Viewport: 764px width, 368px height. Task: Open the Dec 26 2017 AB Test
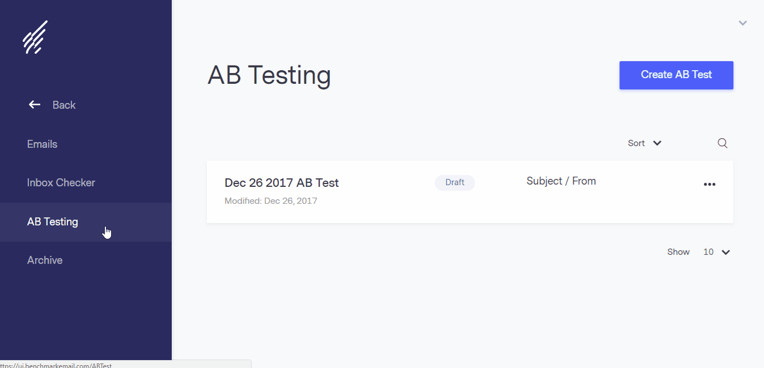pyautogui.click(x=282, y=182)
